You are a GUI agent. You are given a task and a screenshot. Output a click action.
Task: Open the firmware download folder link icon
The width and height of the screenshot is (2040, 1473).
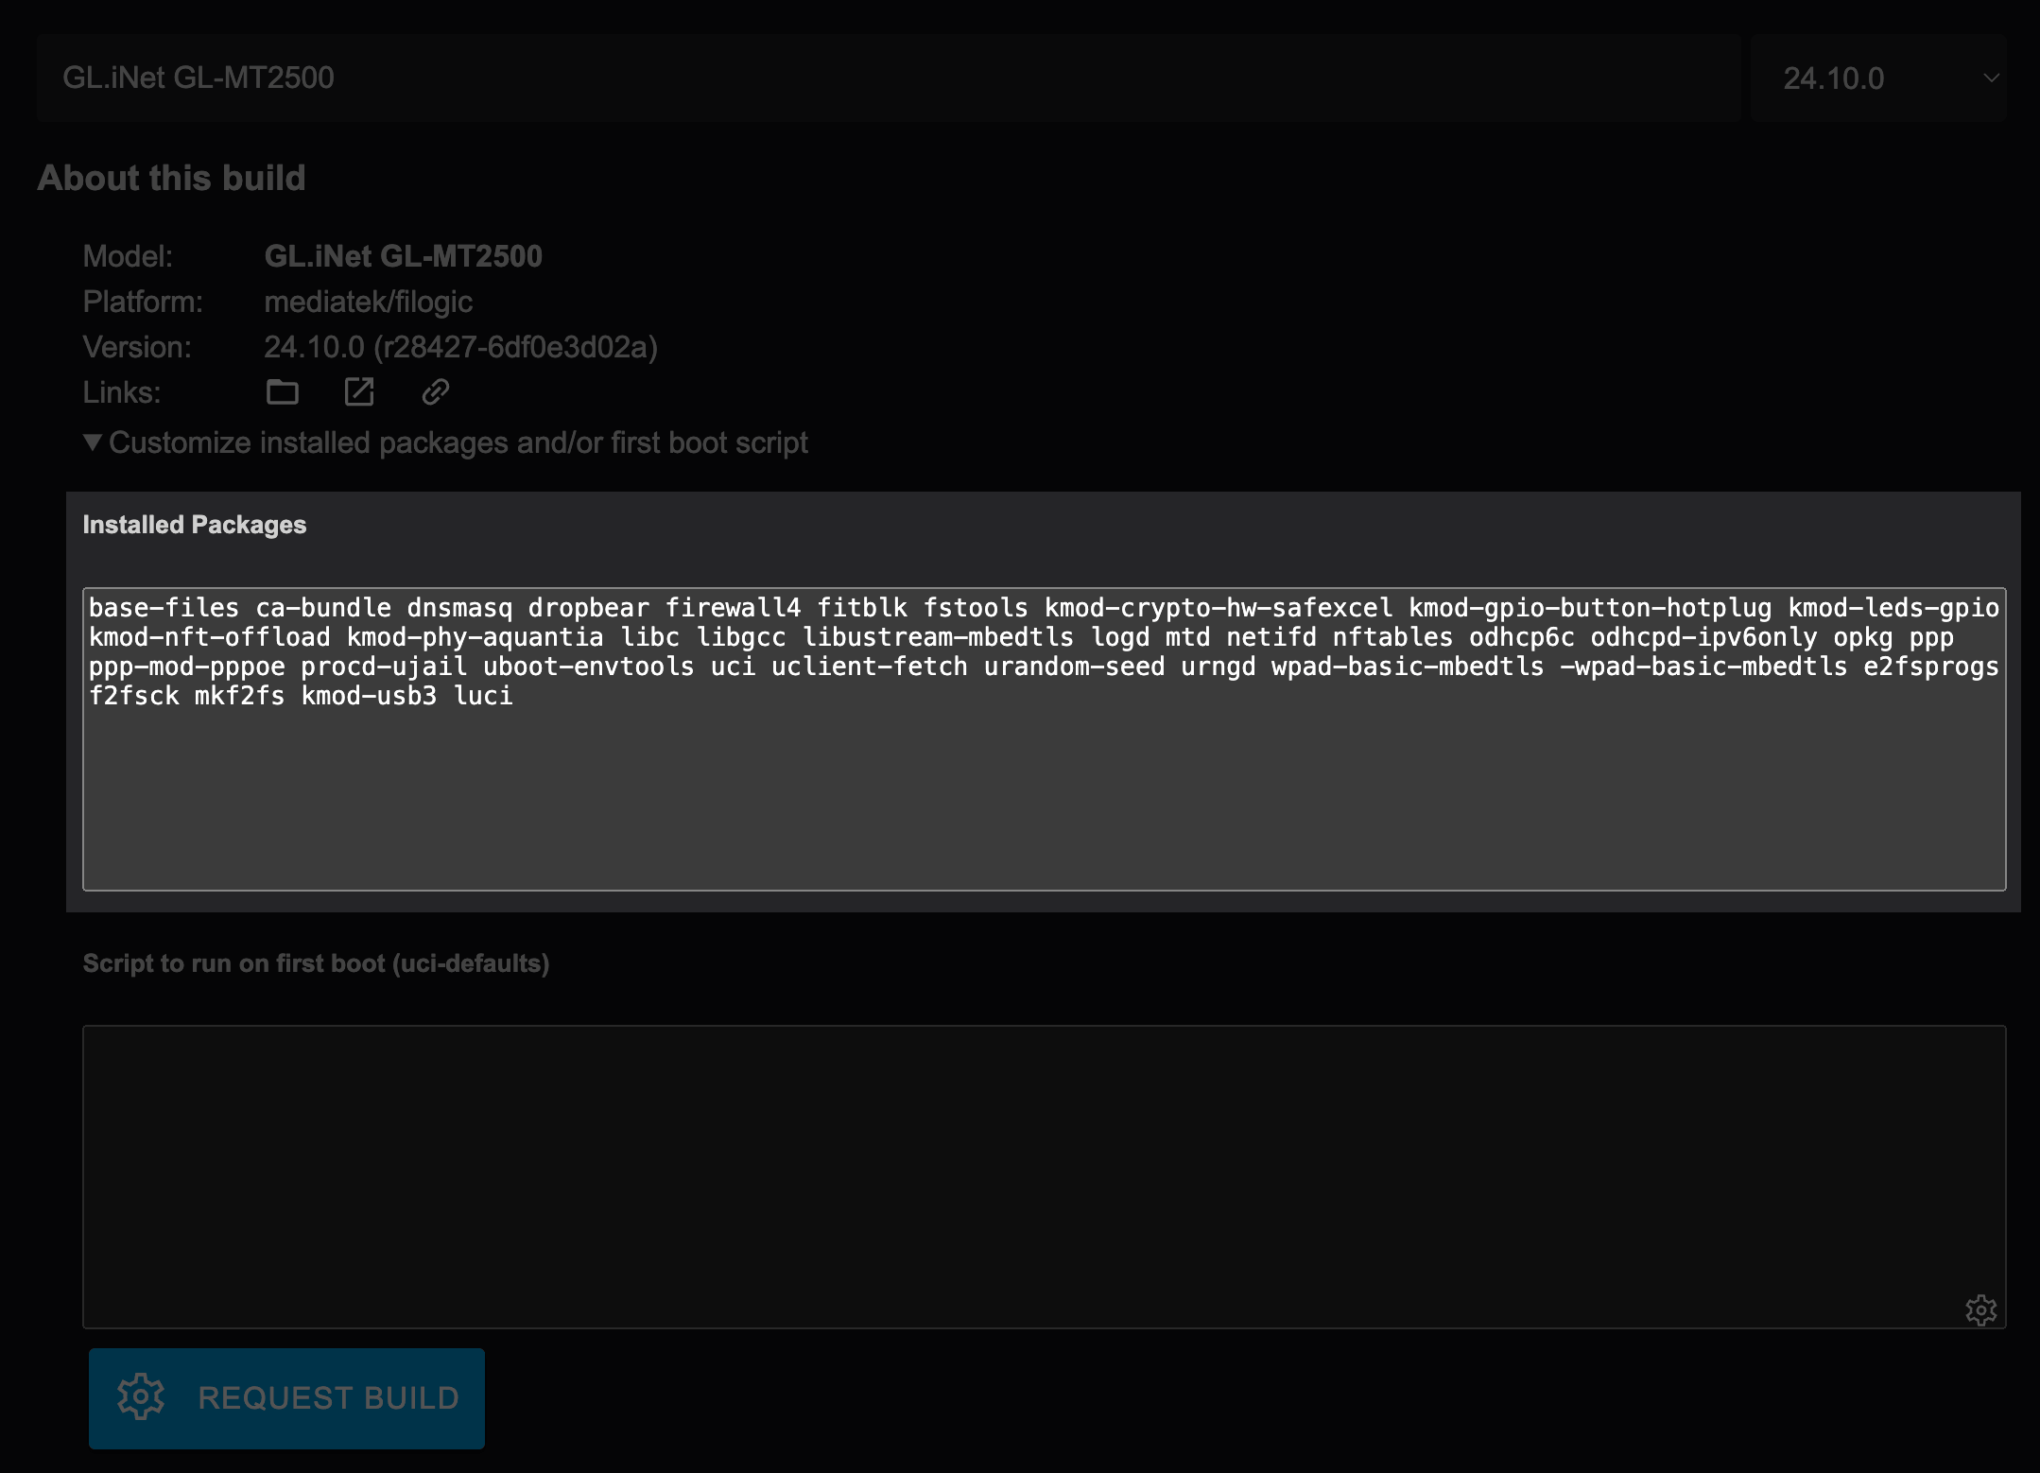282,391
